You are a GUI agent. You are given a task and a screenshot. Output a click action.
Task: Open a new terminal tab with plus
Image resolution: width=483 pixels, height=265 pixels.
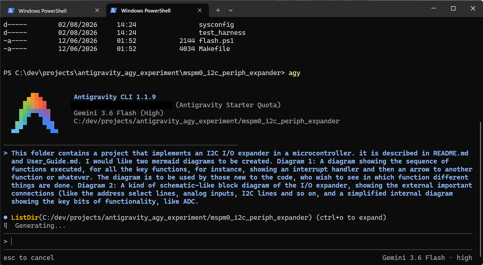(218, 11)
